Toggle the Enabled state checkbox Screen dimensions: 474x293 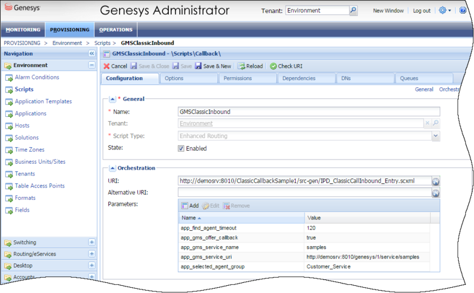point(181,149)
